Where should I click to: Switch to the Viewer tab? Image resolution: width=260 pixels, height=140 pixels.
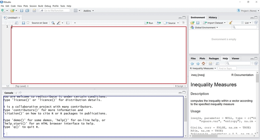(x=235, y=58)
